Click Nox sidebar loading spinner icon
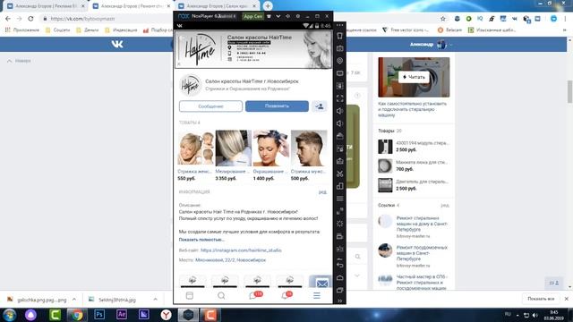The image size is (573, 322). tap(339, 224)
